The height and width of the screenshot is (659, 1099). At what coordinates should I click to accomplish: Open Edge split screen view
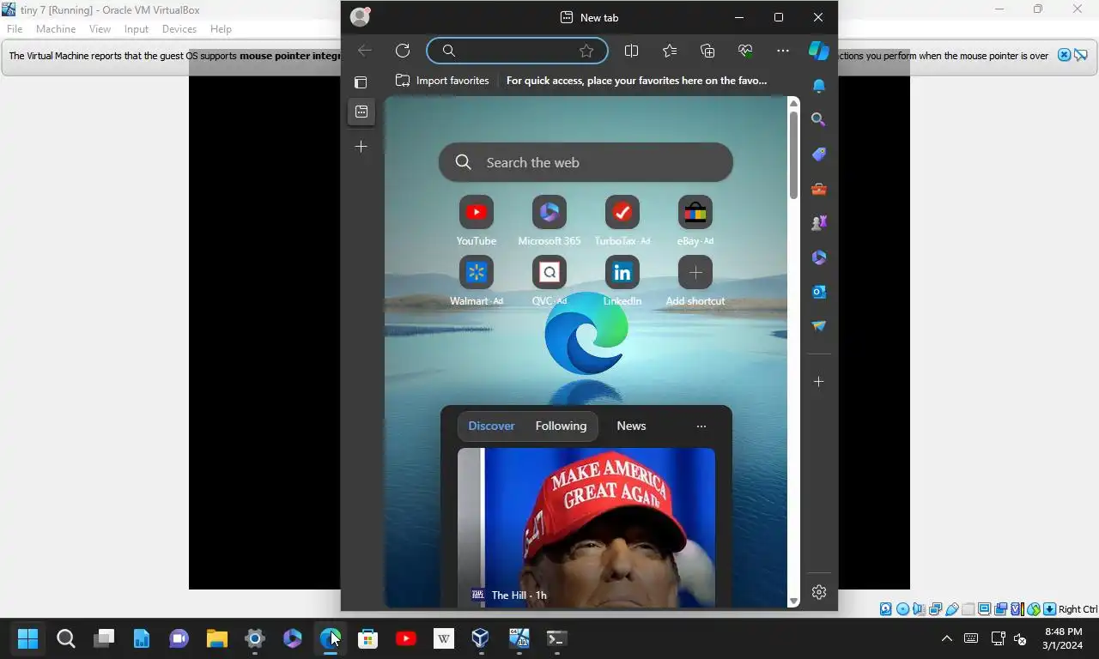(632, 51)
